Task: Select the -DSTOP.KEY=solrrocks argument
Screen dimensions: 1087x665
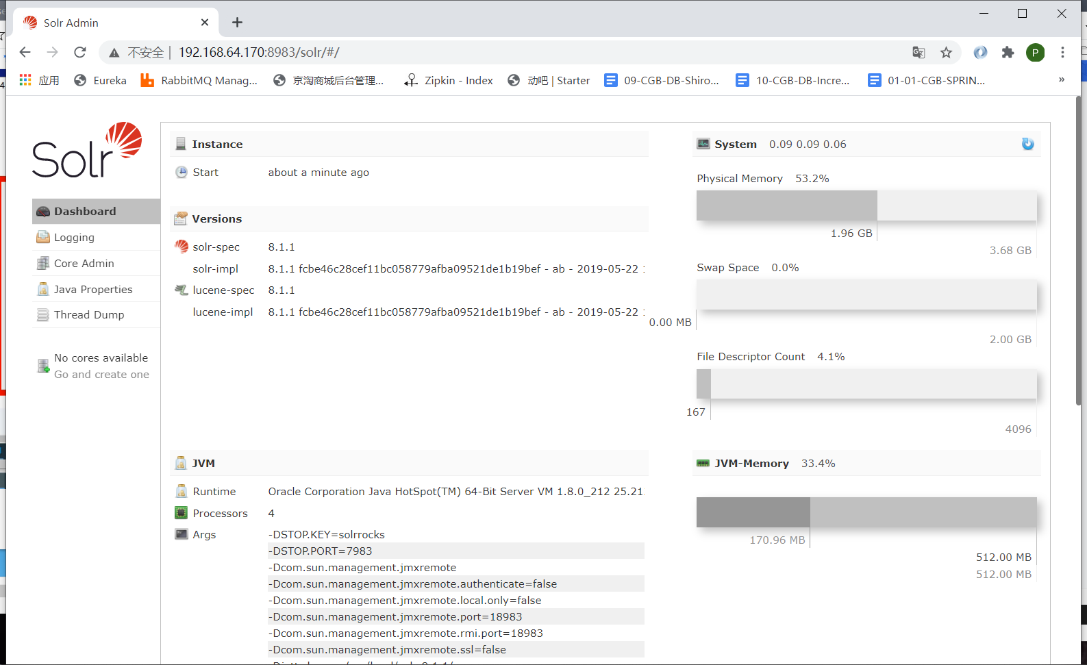Action: [x=327, y=534]
